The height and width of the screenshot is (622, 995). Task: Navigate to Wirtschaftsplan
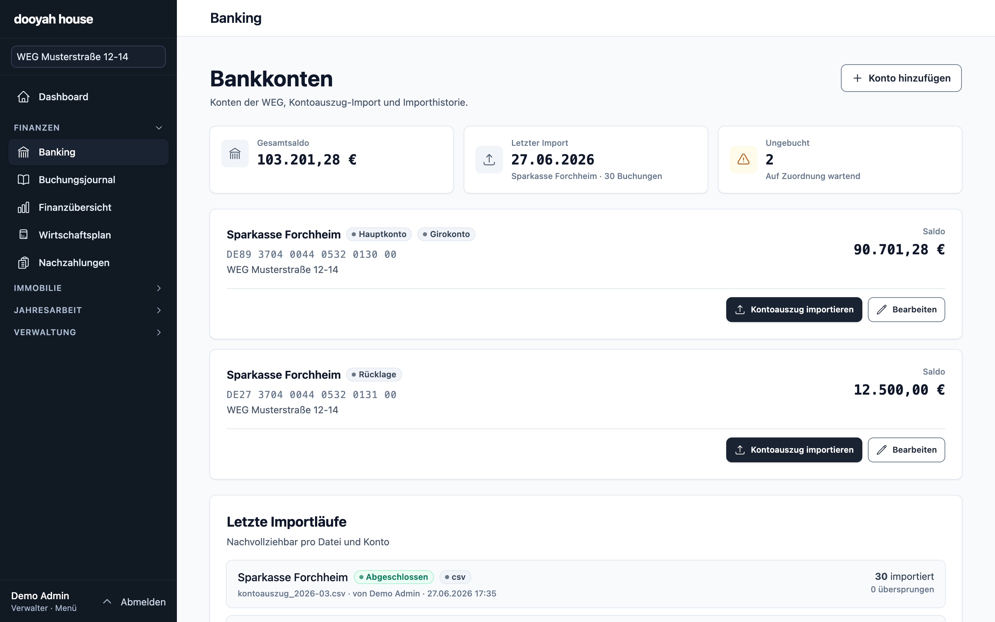pyautogui.click(x=88, y=235)
